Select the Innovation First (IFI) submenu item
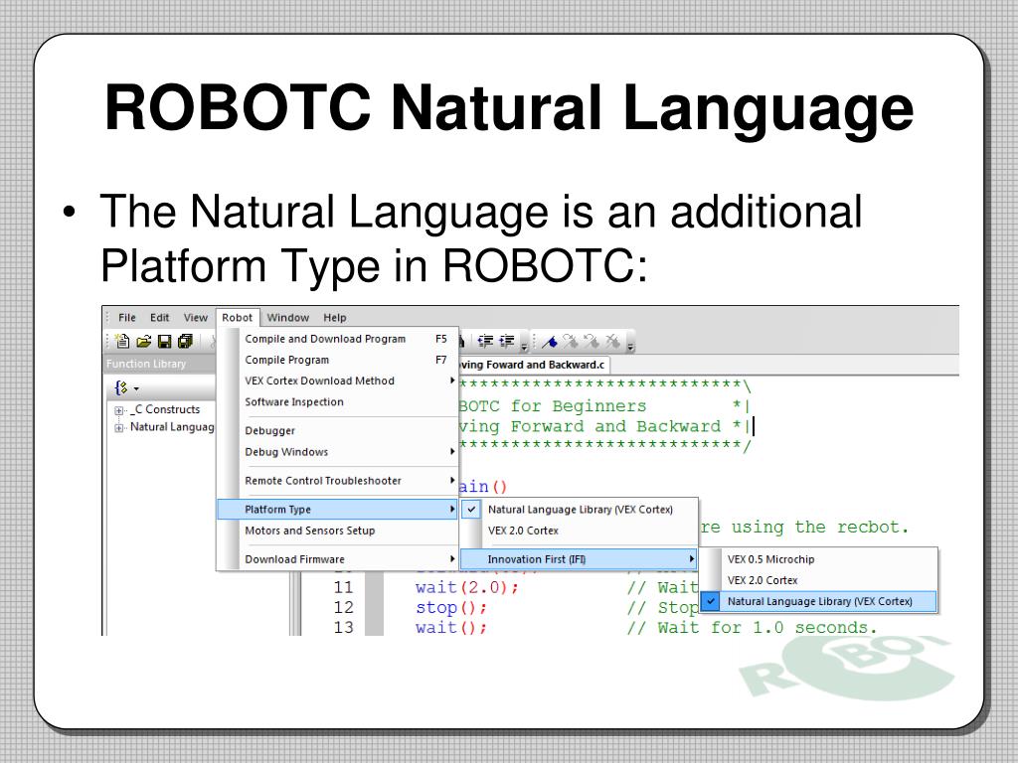Image resolution: width=1018 pixels, height=763 pixels. tap(580, 559)
